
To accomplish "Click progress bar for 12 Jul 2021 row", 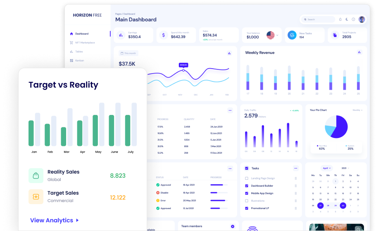I will tap(219, 208).
